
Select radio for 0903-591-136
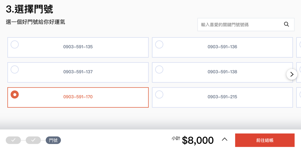click(159, 44)
